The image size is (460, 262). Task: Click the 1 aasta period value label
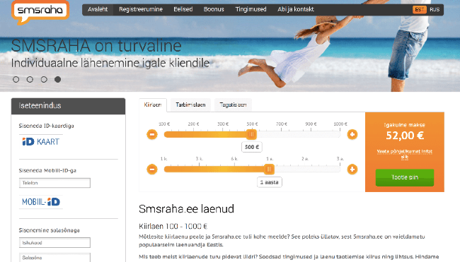(x=270, y=182)
